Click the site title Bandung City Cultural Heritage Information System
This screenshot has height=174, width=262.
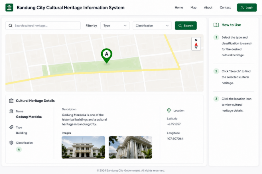click(x=70, y=8)
